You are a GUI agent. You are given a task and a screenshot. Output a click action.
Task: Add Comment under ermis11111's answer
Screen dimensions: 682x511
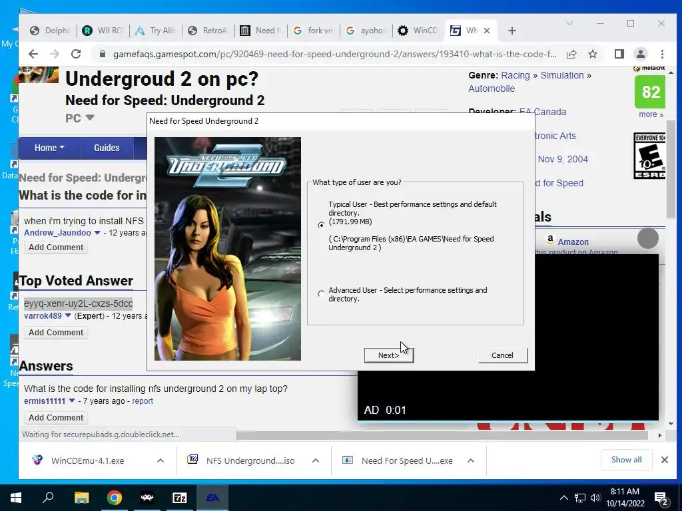(x=56, y=418)
